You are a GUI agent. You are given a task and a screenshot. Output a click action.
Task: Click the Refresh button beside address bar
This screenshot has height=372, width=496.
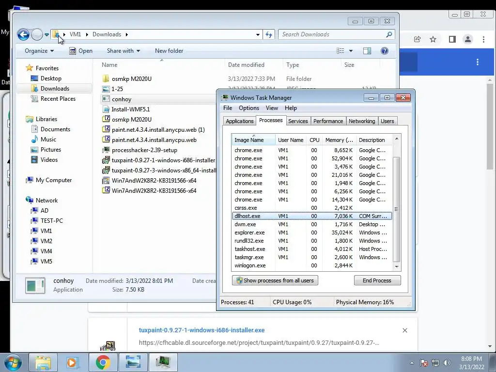pyautogui.click(x=269, y=34)
